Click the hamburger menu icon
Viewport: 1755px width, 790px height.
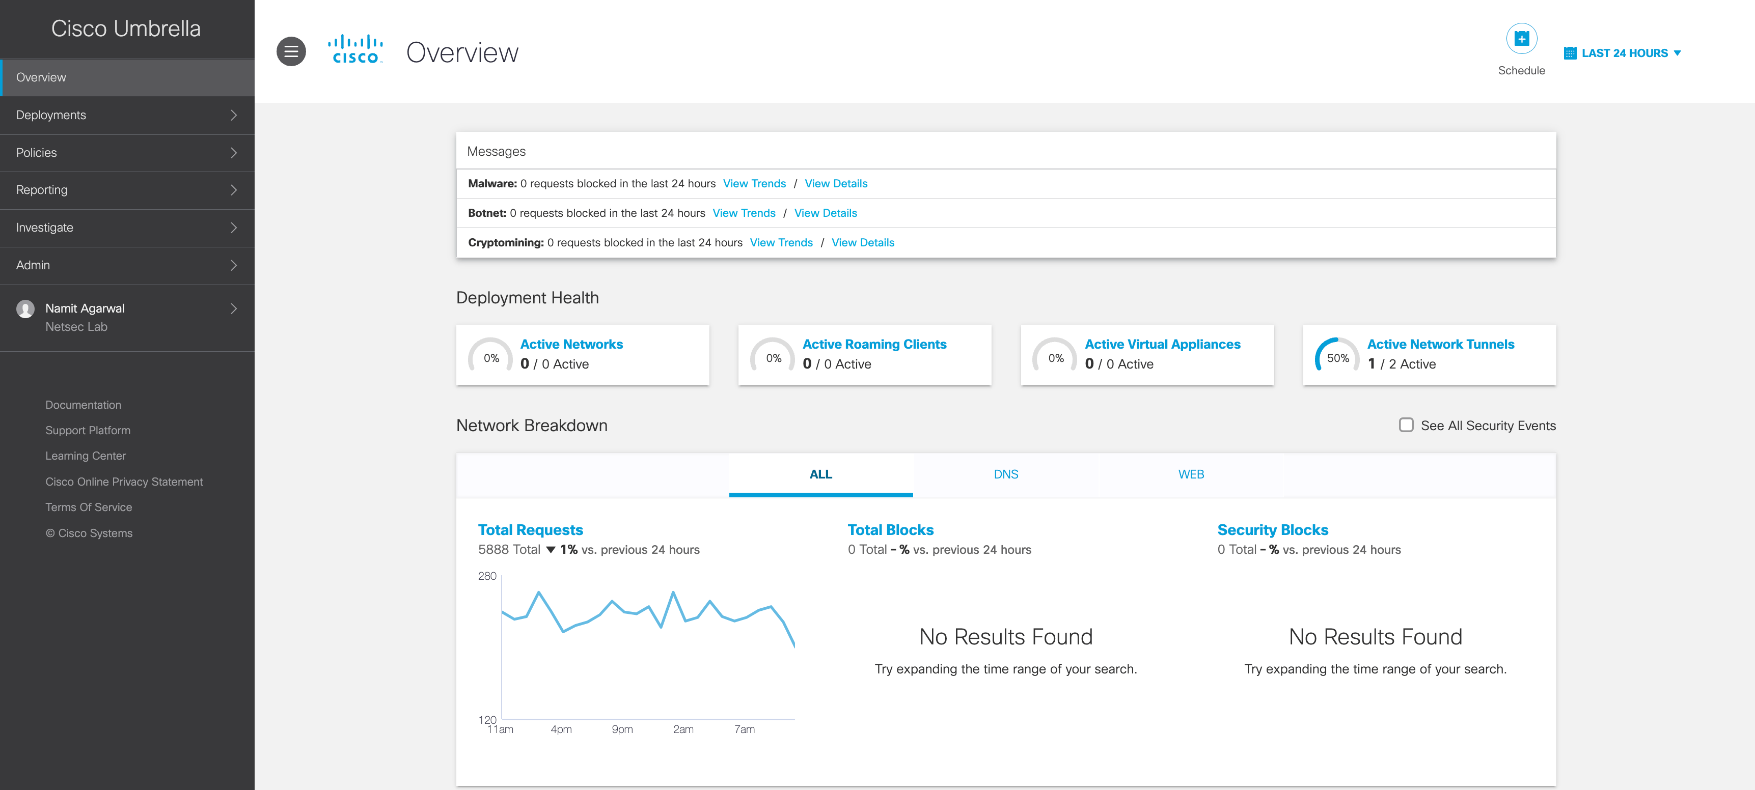click(x=291, y=52)
